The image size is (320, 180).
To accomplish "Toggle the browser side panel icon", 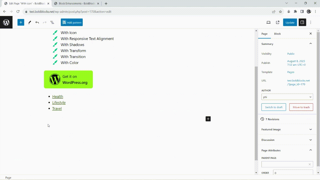I will [302, 11].
